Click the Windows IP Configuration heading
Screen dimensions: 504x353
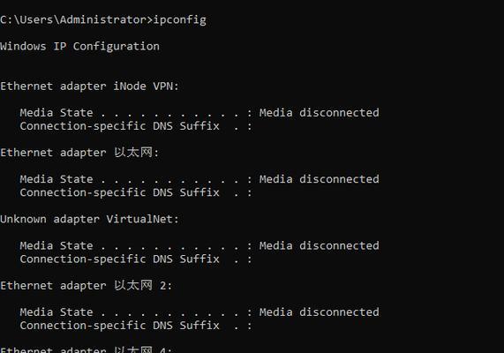[79, 47]
